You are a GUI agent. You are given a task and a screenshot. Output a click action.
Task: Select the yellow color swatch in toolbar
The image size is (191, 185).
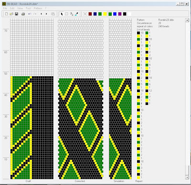105,14
